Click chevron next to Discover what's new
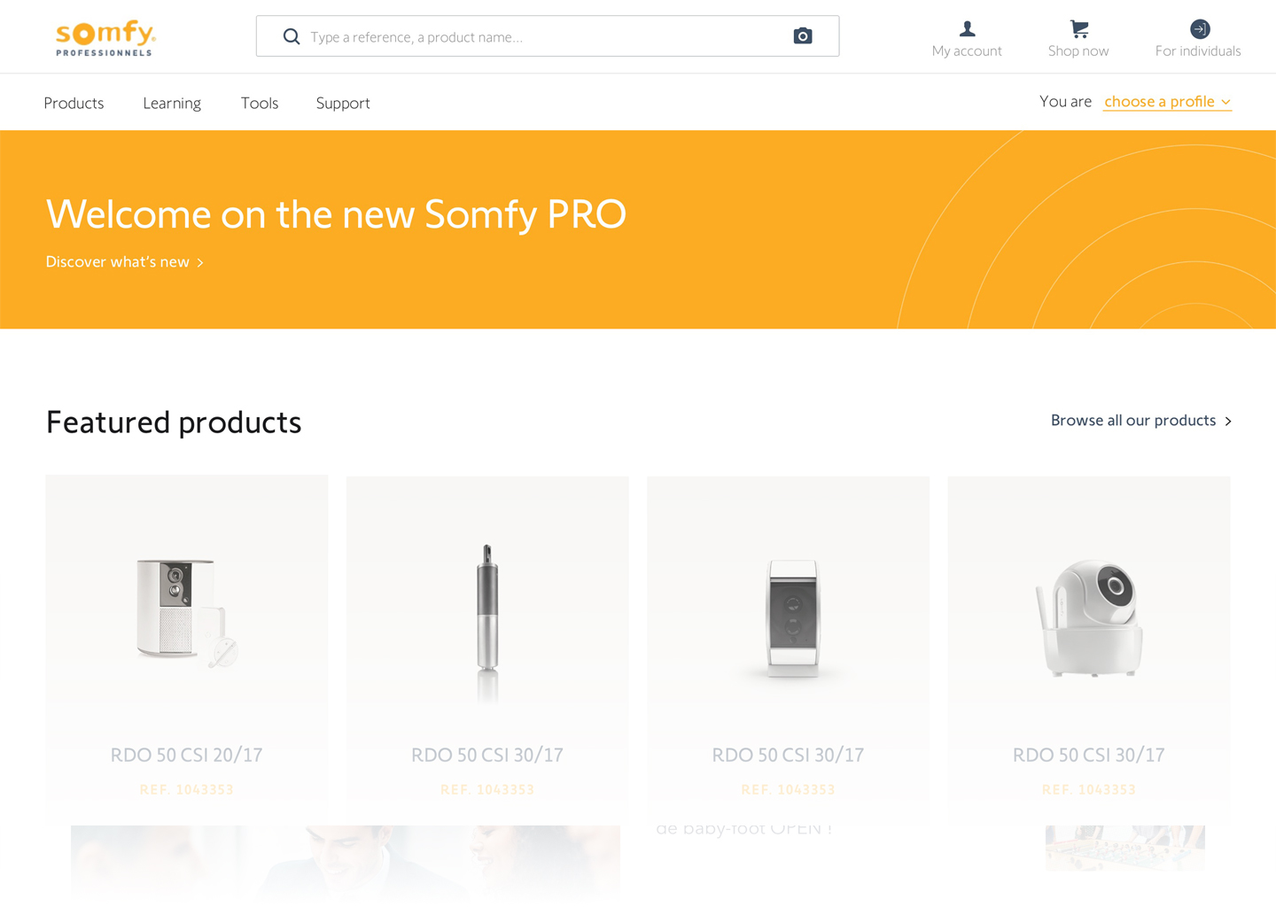Viewport: 1276px width, 907px height. click(x=200, y=263)
